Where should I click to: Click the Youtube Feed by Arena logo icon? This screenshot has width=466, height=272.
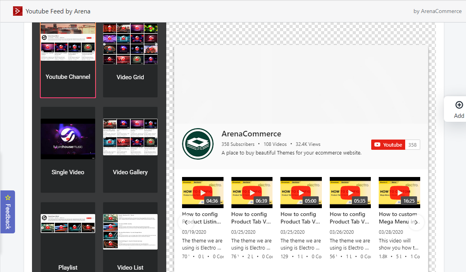pos(17,11)
